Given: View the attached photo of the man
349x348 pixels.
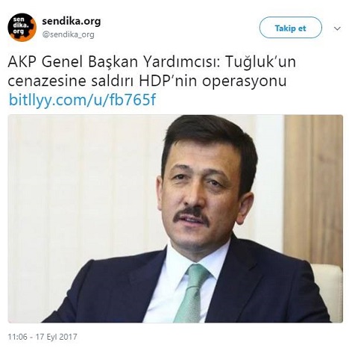Looking at the screenshot, I should pyautogui.click(x=175, y=219).
